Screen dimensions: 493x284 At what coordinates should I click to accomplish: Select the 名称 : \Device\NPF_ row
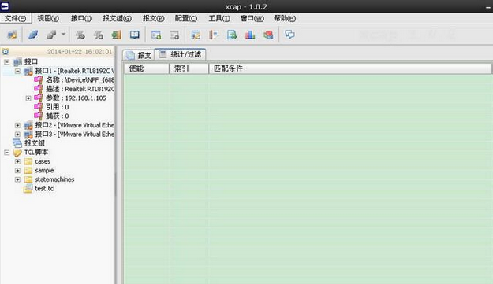click(80, 80)
